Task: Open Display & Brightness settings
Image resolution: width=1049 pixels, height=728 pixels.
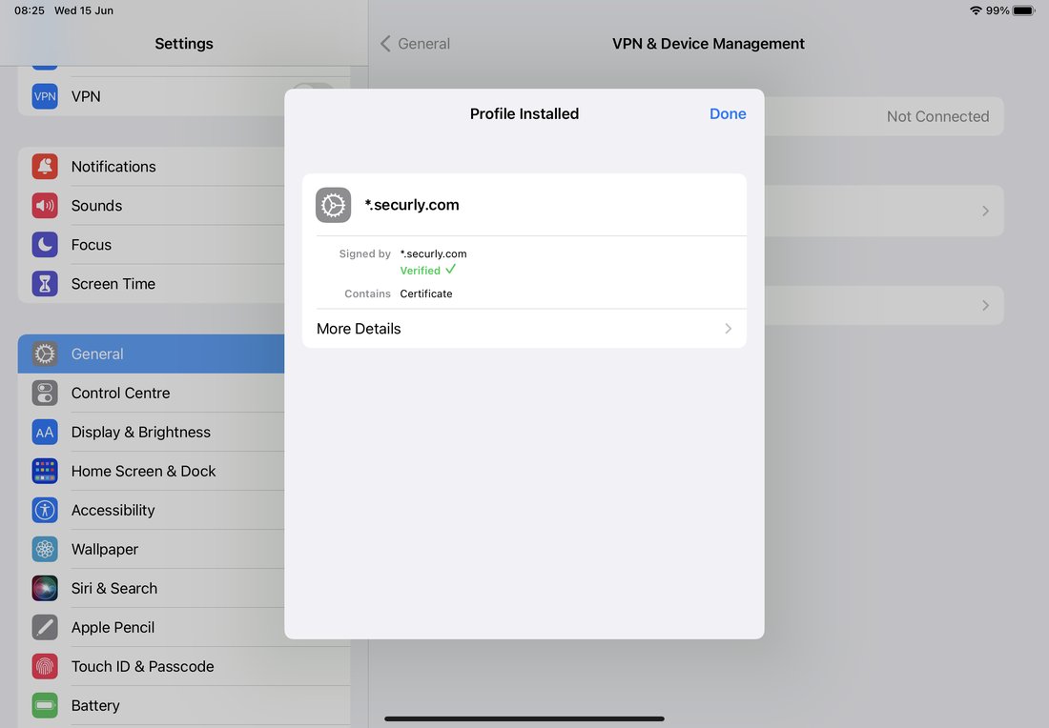Action: point(152,432)
